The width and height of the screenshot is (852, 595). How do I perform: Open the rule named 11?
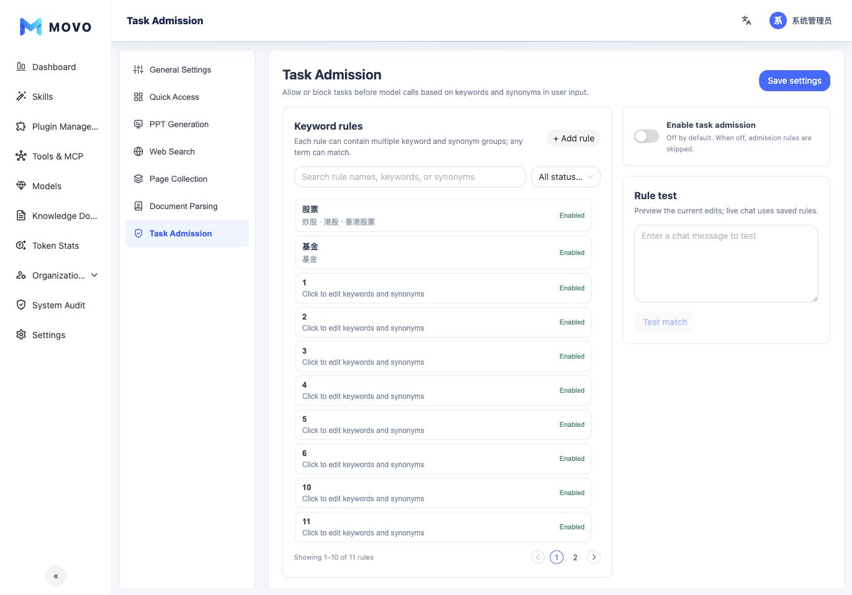pos(443,527)
